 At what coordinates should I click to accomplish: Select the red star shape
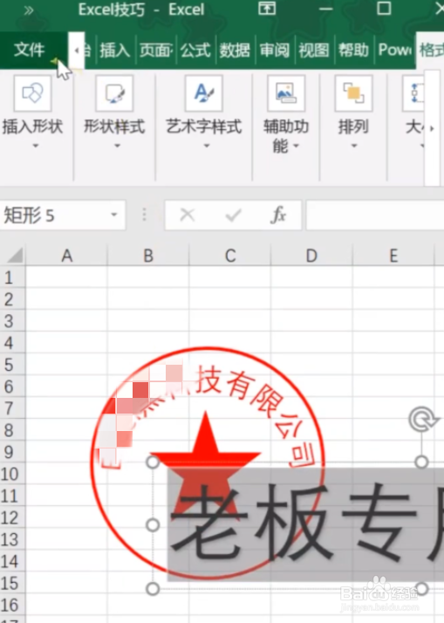pyautogui.click(x=205, y=439)
